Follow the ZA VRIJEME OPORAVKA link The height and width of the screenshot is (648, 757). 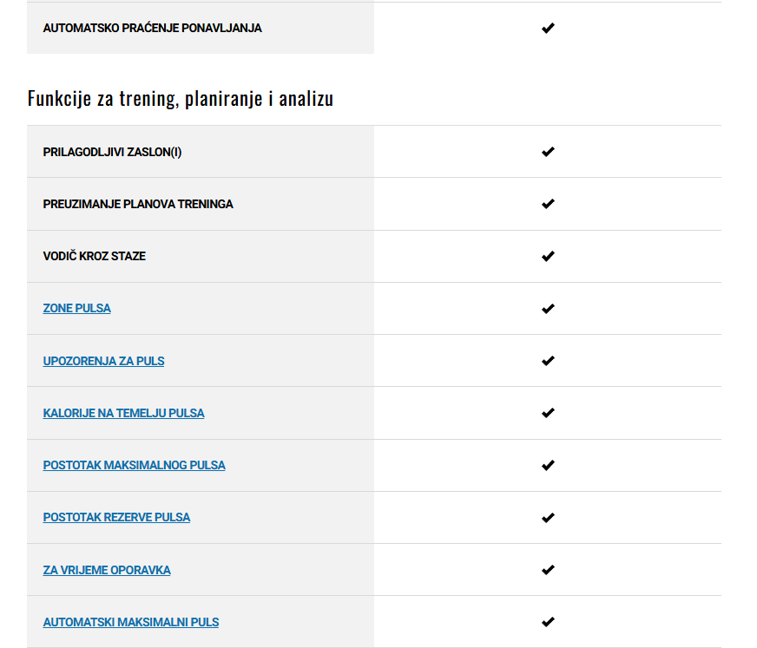coord(107,570)
